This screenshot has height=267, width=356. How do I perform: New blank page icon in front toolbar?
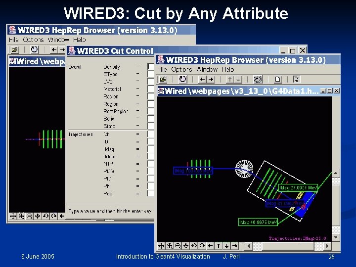coord(277,79)
